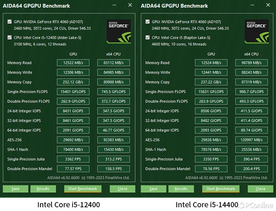The width and height of the screenshot is (276, 211).
Task: Select the 89.74 GIOPS CPU result
Action: tap(252, 130)
